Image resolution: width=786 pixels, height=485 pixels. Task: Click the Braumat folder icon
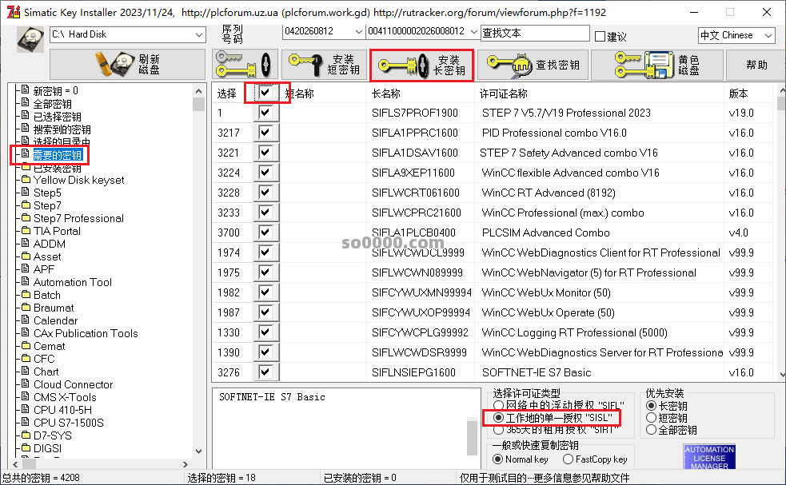26,307
